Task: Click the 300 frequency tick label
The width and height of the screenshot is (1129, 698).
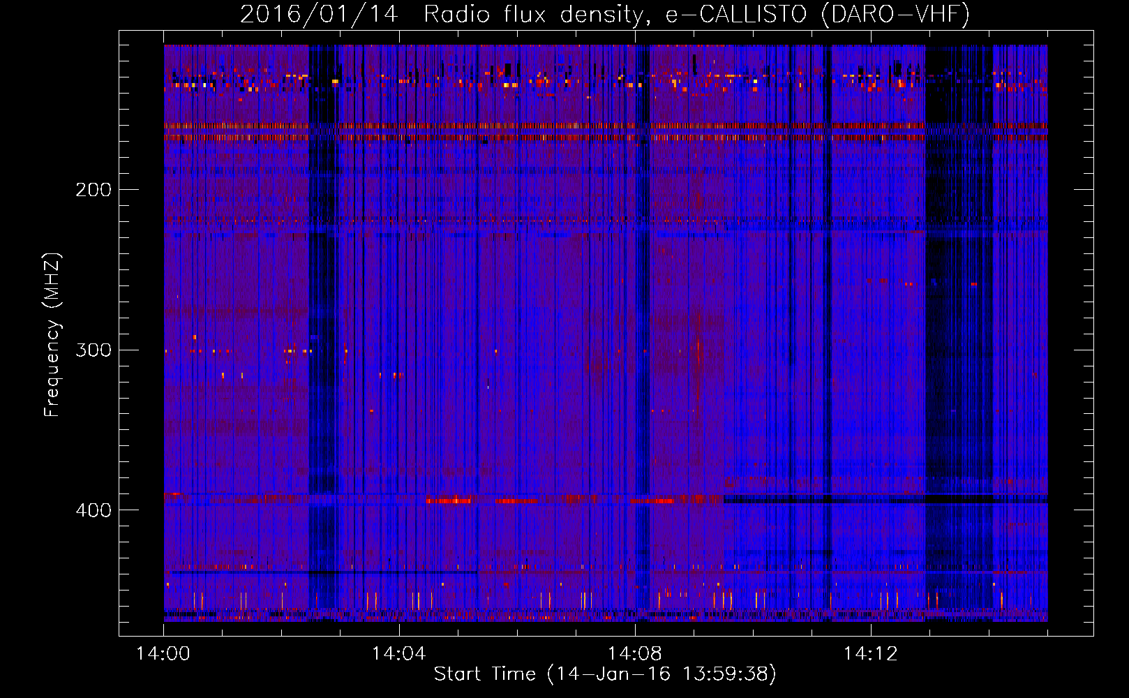Action: (x=94, y=350)
